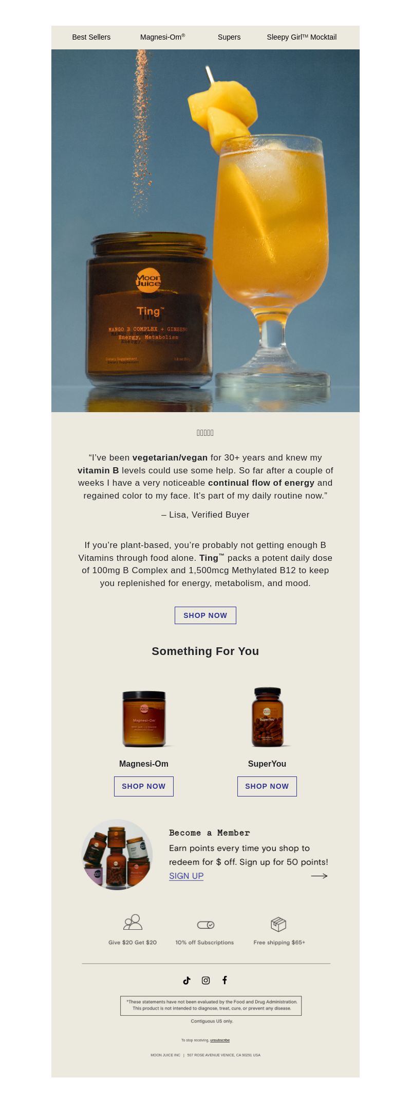Open Best Sellers in the top navigation

pos(91,37)
